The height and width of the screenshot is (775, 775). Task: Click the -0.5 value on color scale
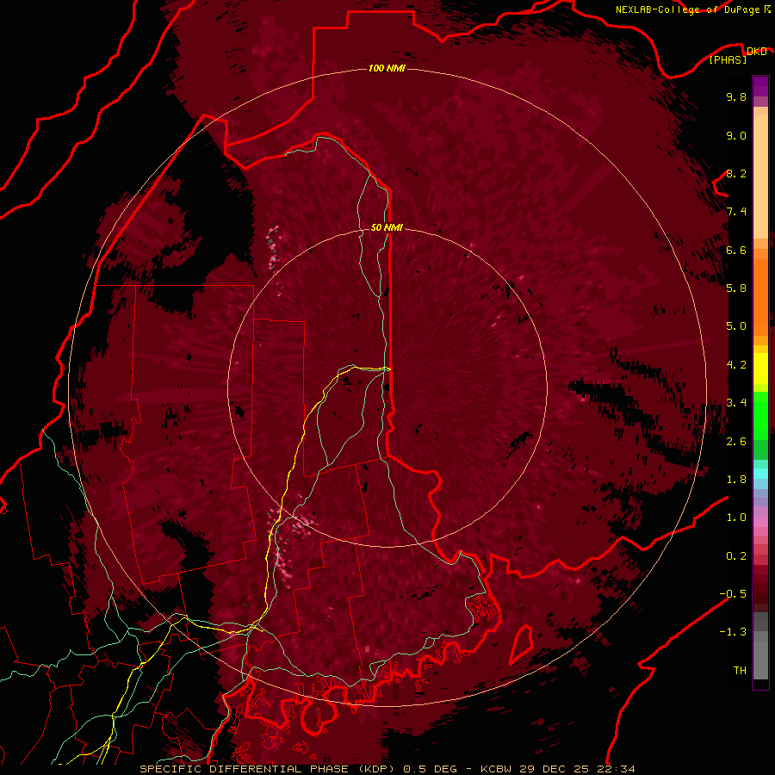click(x=733, y=594)
